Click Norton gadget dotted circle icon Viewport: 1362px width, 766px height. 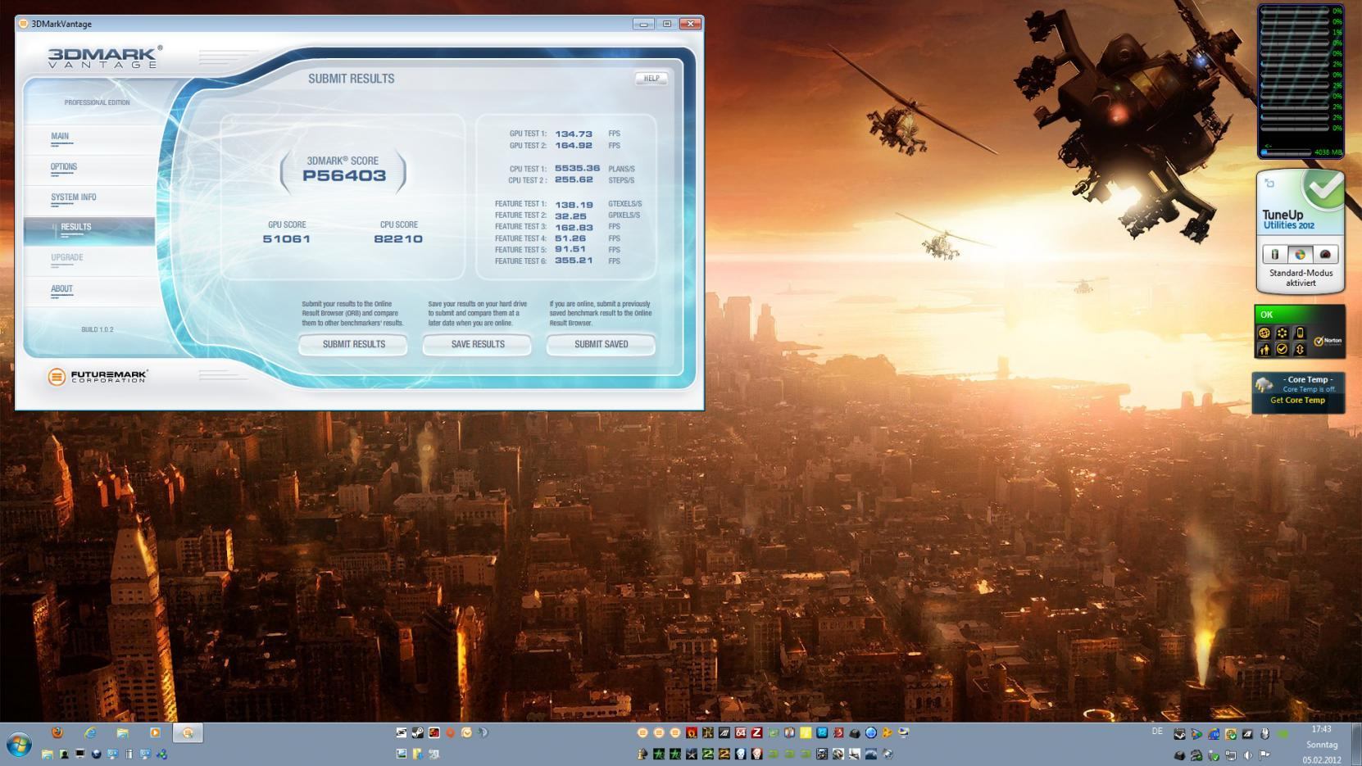(x=1282, y=333)
